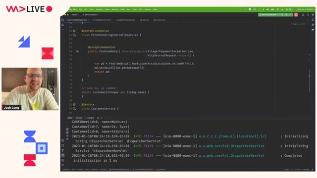
Task: Click ServiceApplication.java breadcrumb in status bar
Action: pyautogui.click(x=120, y=170)
